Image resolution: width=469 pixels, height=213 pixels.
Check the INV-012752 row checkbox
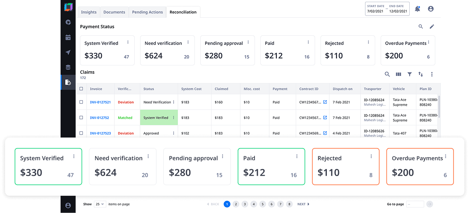(81, 117)
